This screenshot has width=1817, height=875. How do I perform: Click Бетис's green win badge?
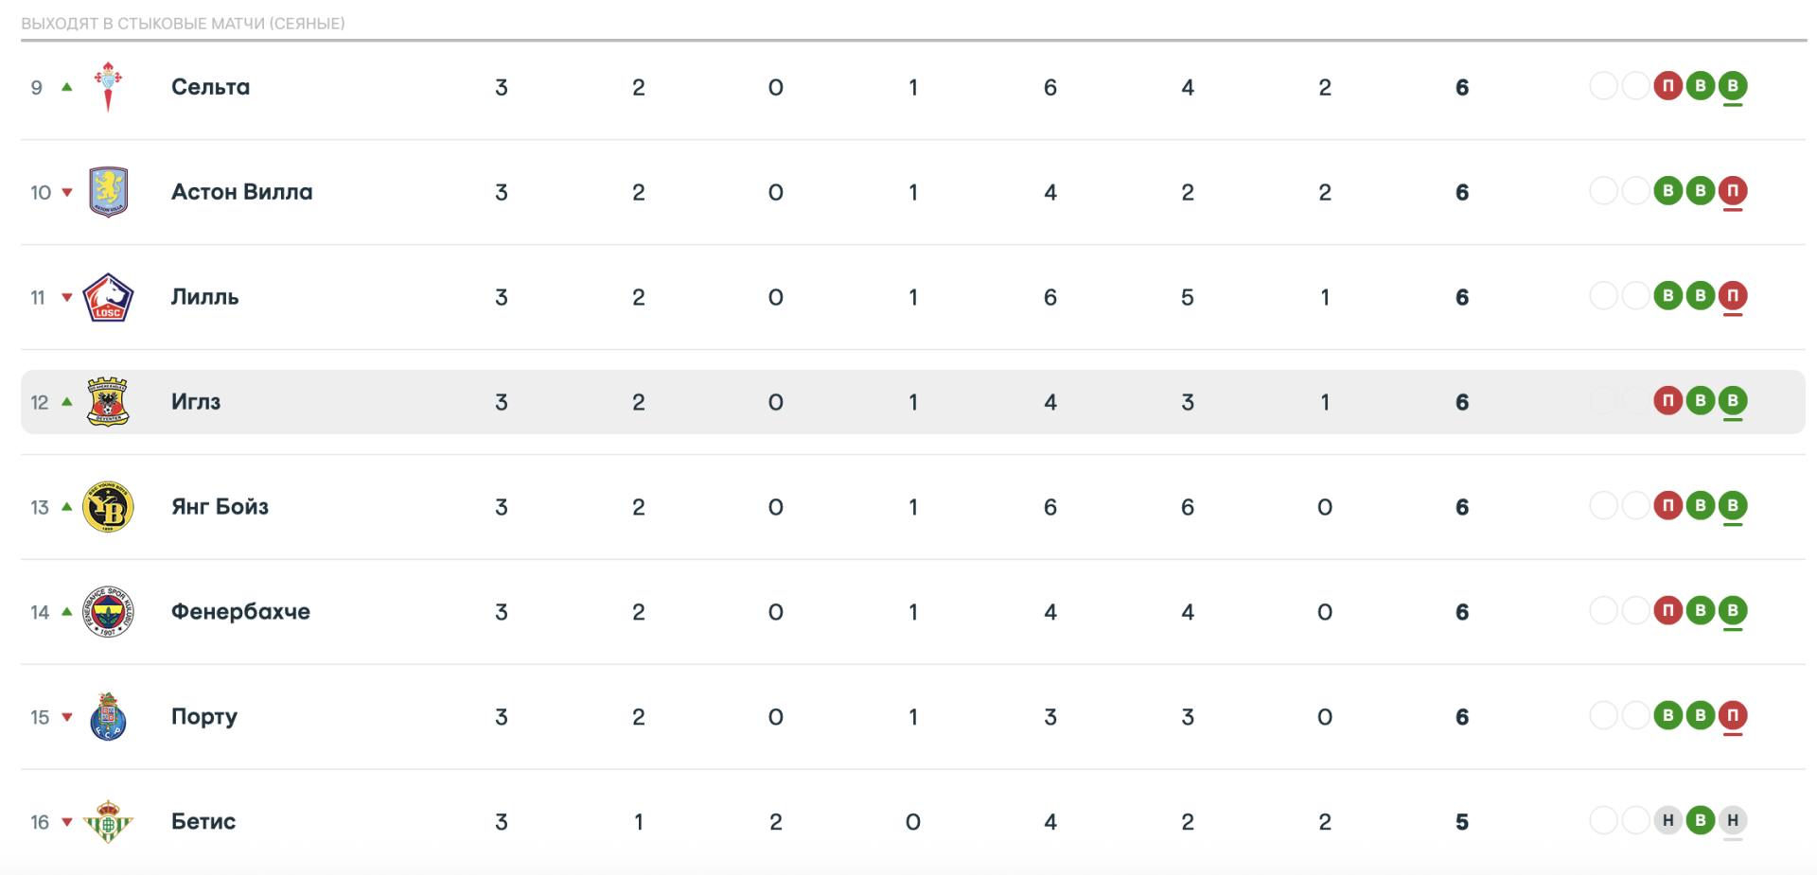pyautogui.click(x=1700, y=820)
